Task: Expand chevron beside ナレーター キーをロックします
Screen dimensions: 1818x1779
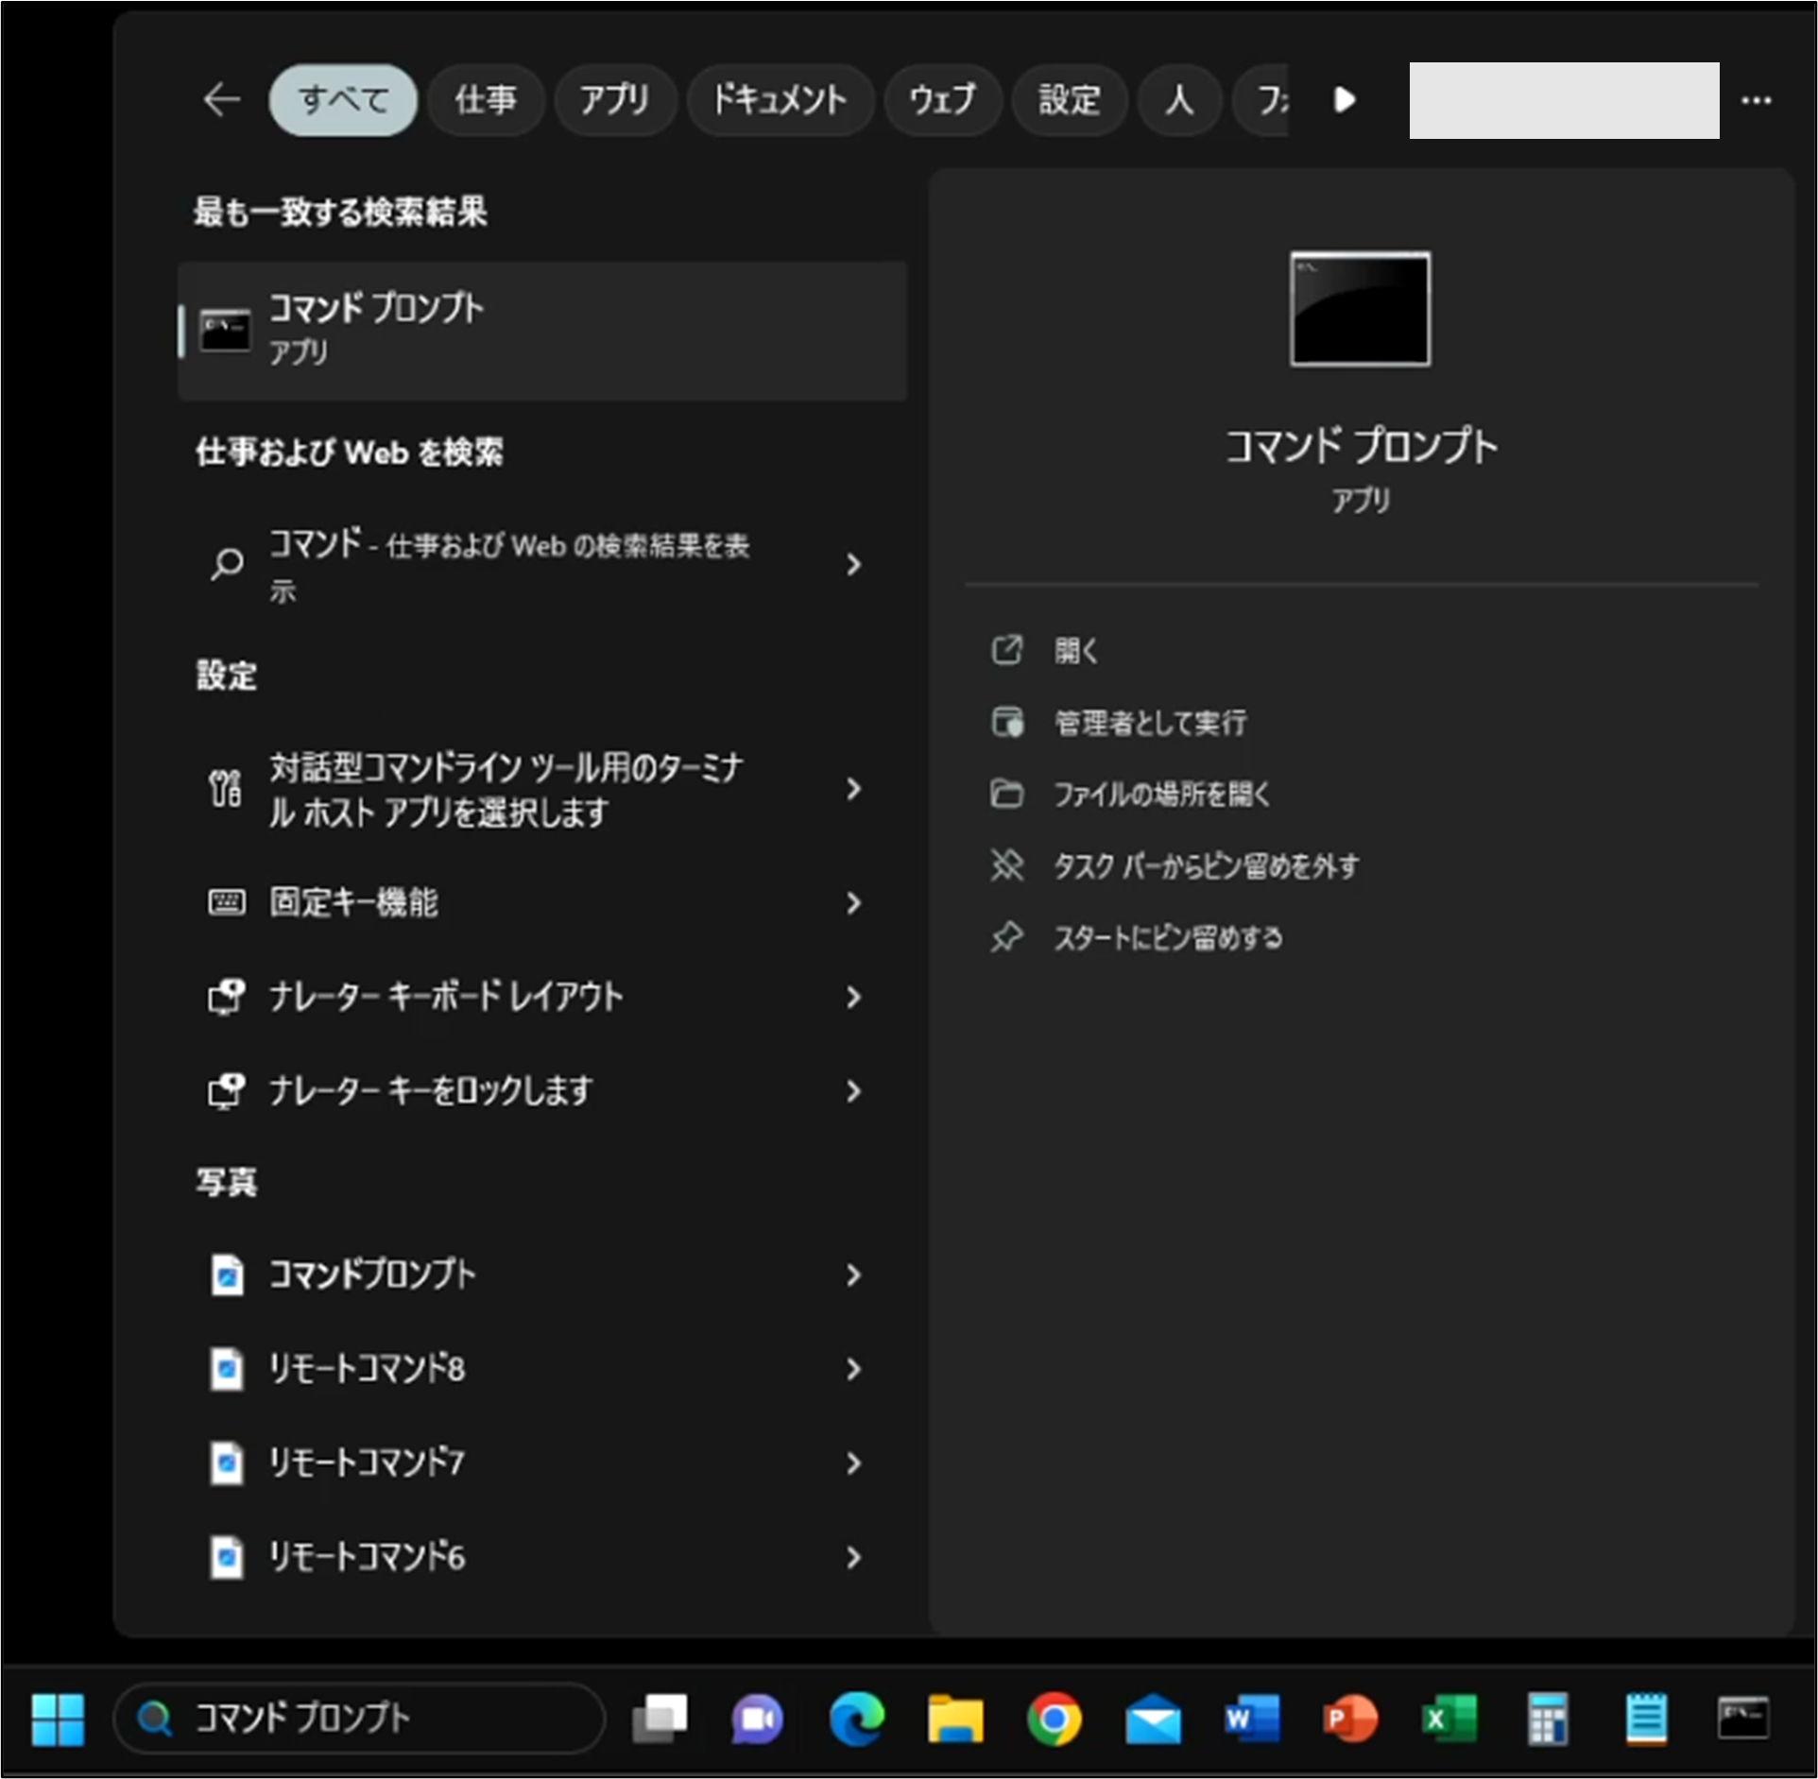Action: [853, 1091]
